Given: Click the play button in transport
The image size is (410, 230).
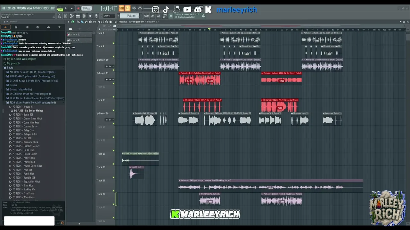Looking at the screenshot, I should [x=66, y=9].
